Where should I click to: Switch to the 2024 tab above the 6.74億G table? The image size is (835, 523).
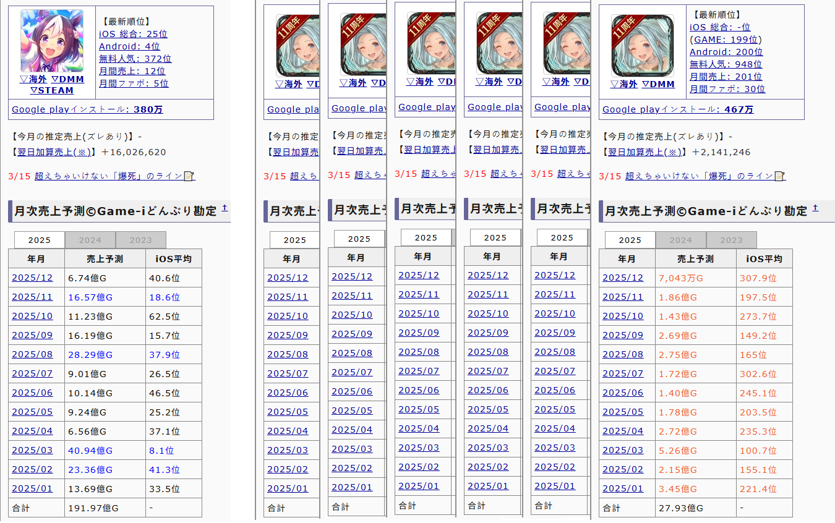(x=90, y=240)
